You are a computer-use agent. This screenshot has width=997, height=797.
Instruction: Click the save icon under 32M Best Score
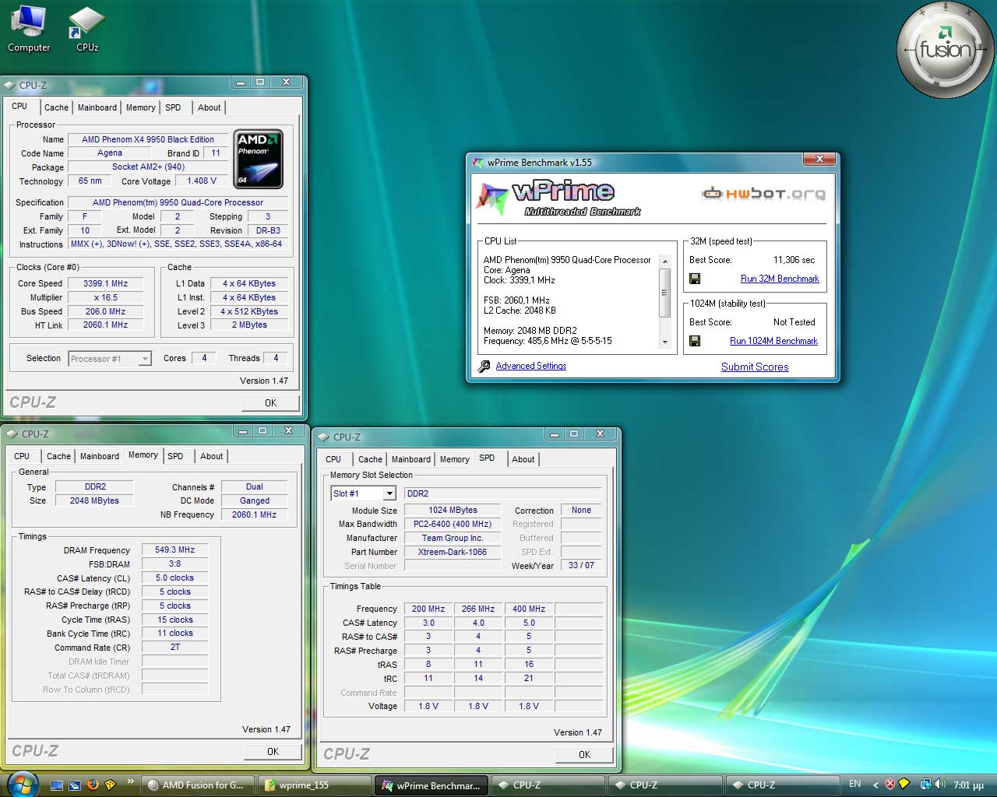click(695, 279)
